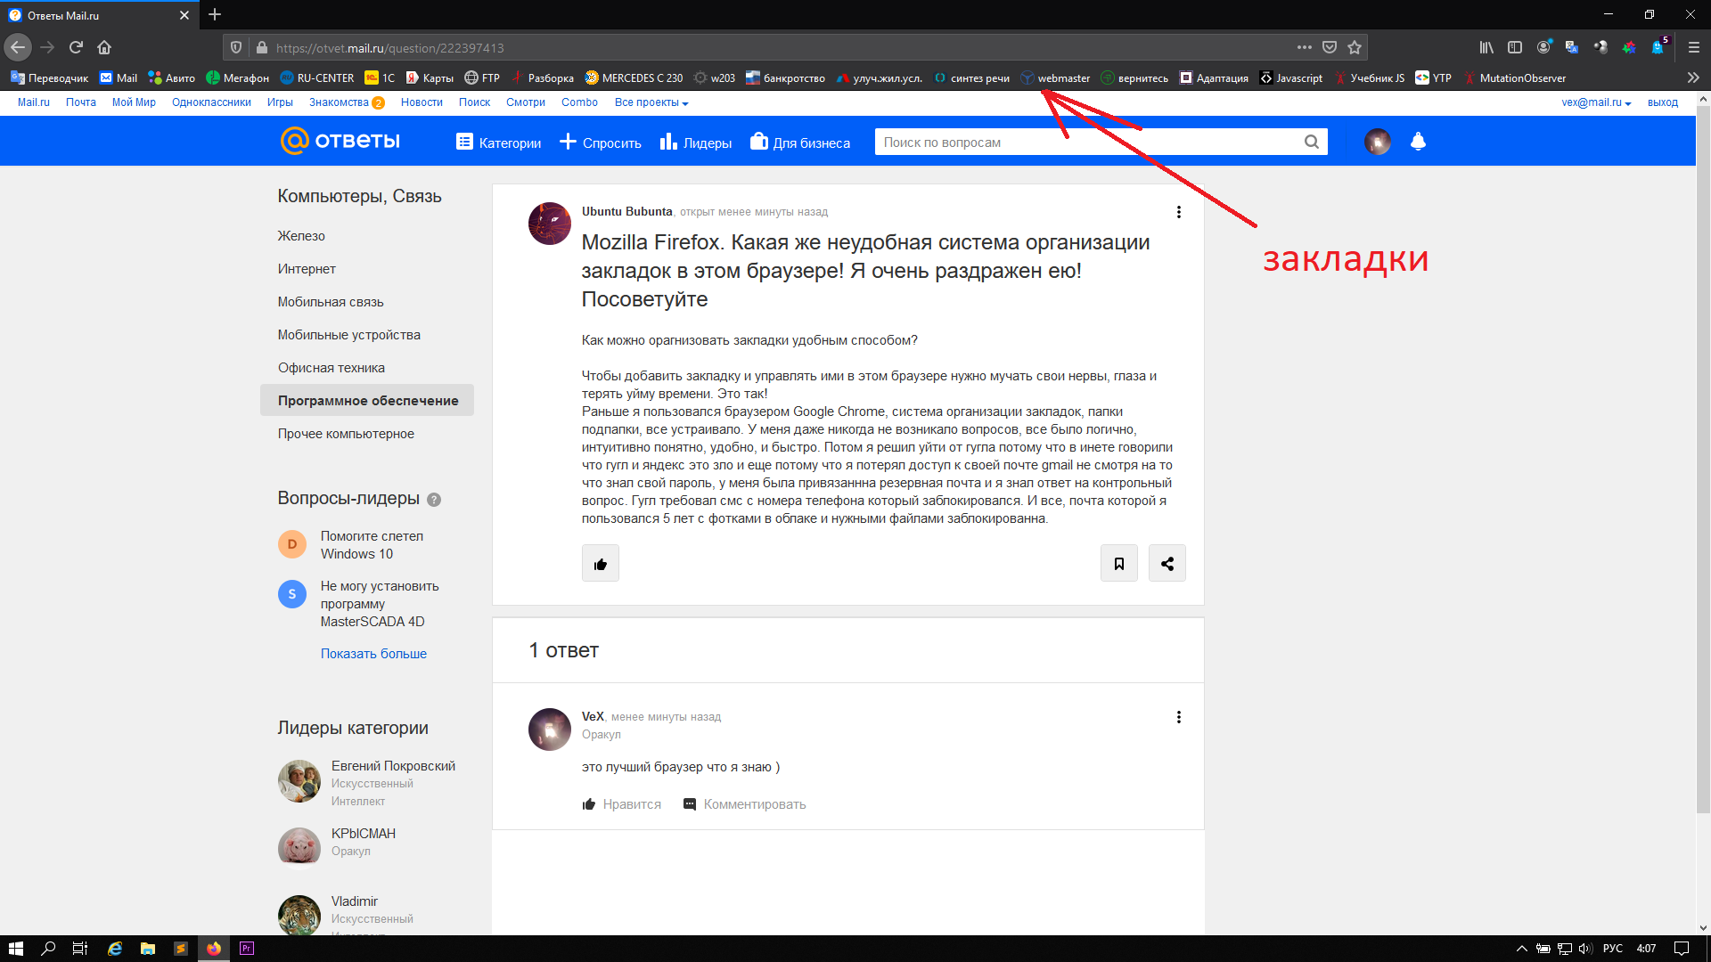Close the Ответы Mail.ru tab
This screenshot has height=962, width=1711.
[184, 15]
